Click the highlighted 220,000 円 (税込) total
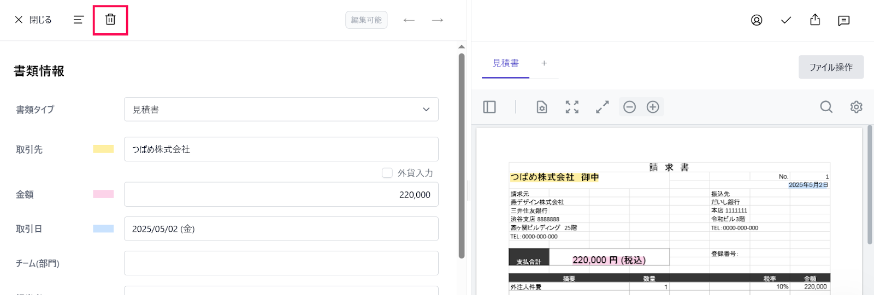 pos(609,260)
